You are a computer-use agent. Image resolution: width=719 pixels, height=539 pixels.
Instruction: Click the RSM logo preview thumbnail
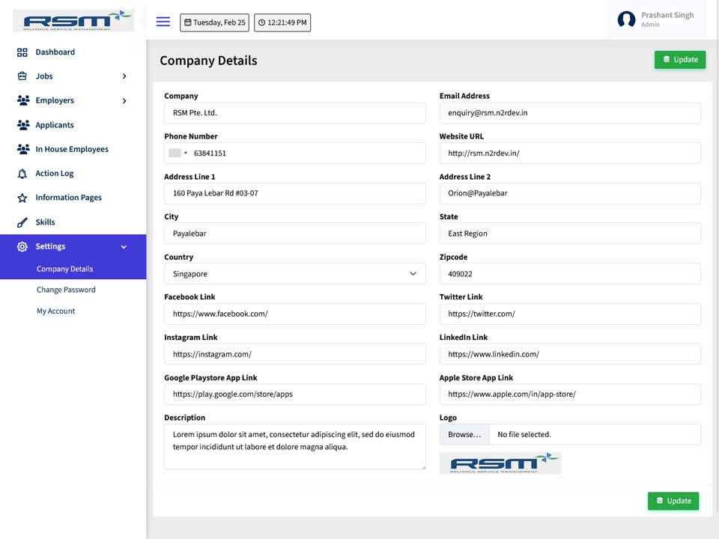pos(500,463)
